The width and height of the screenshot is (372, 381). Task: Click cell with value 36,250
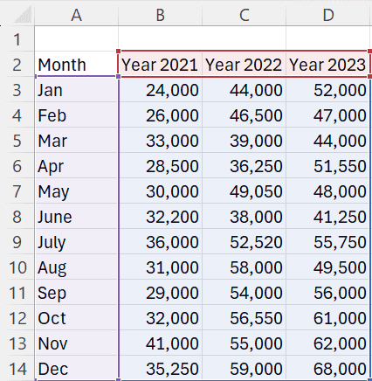[244, 166]
